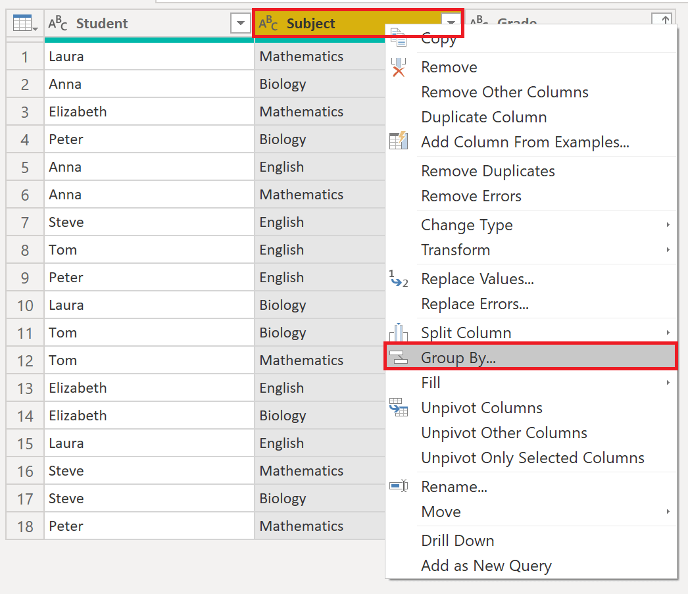Image resolution: width=688 pixels, height=594 pixels.
Task: Choose Drill Down from the context menu
Action: click(x=457, y=540)
